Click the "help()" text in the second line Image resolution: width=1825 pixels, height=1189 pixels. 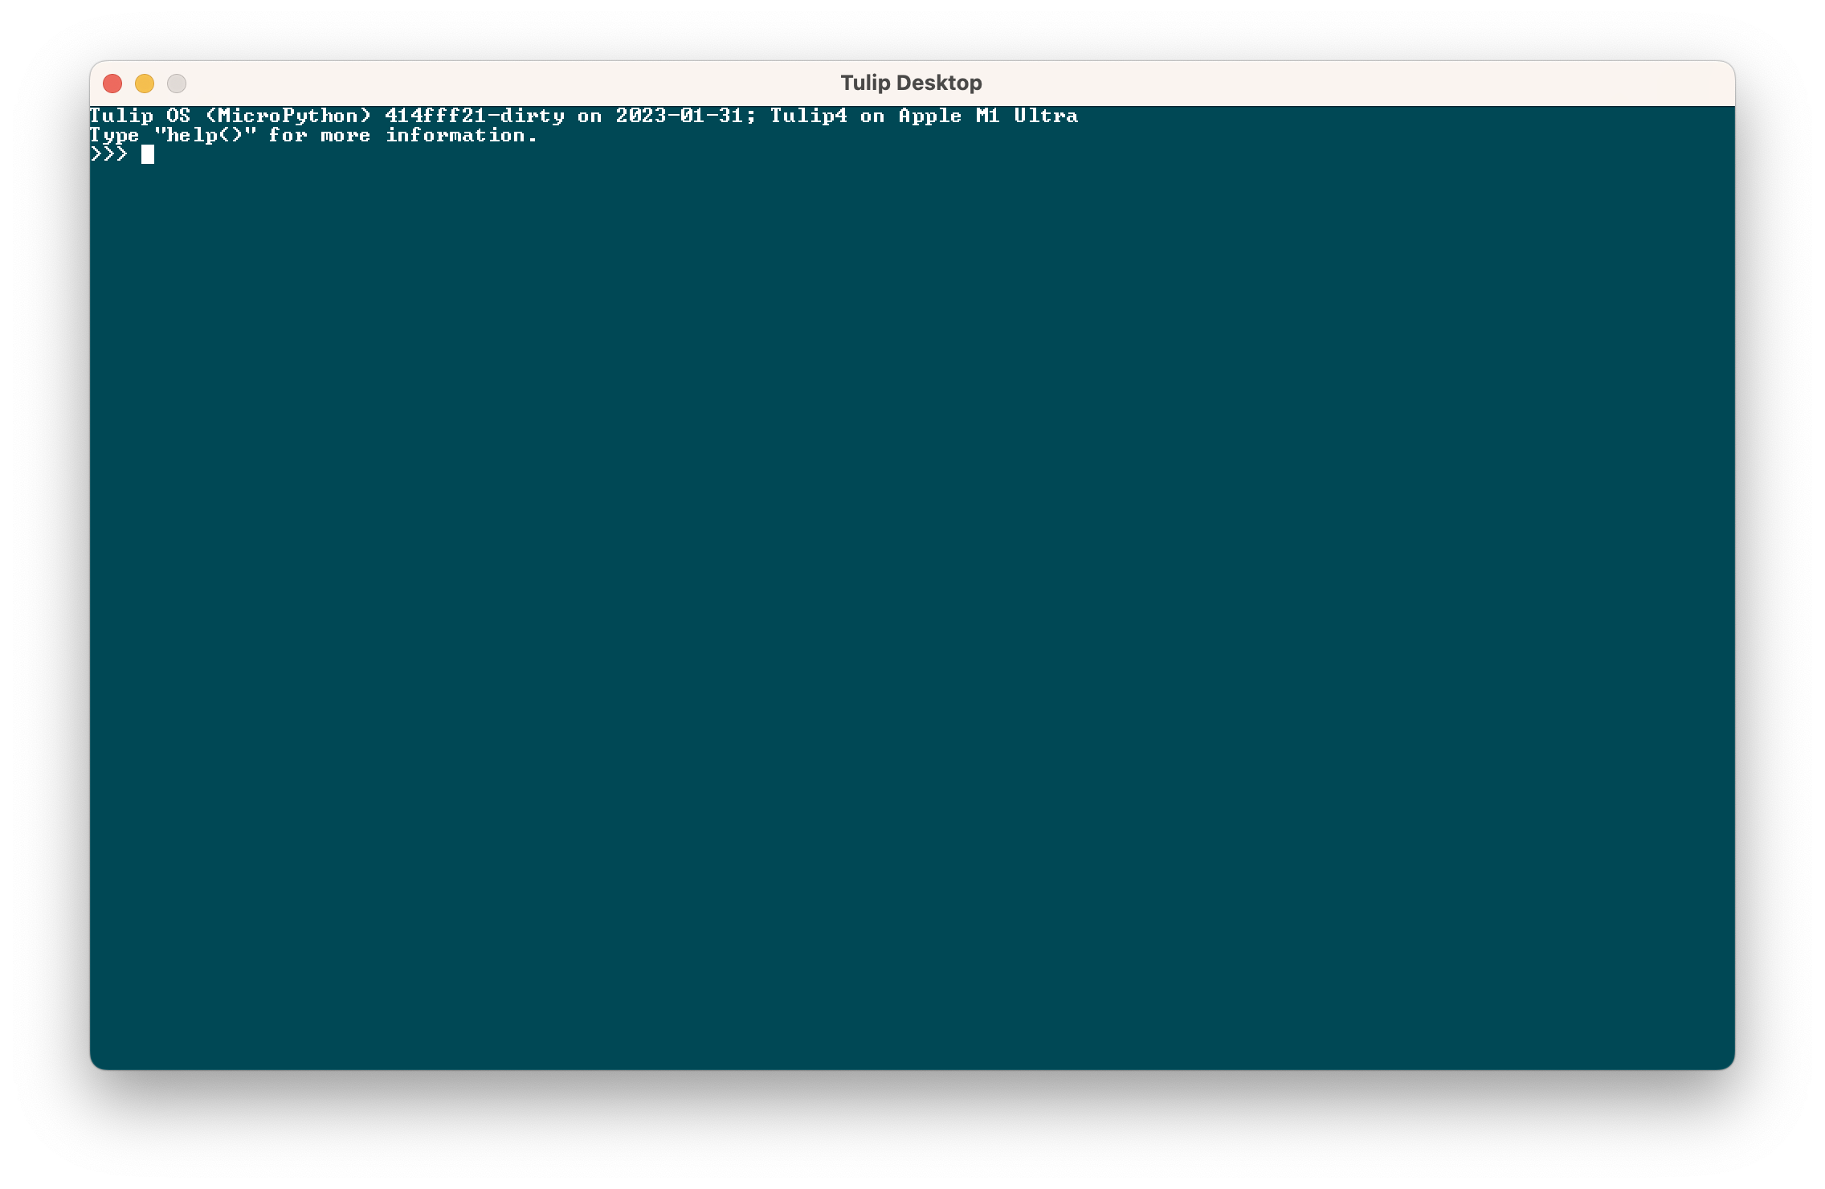pyautogui.click(x=205, y=135)
